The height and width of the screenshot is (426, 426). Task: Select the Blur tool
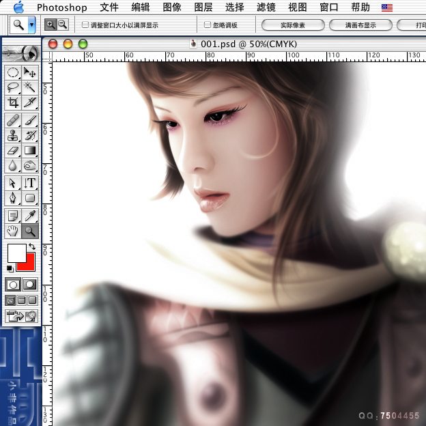tap(13, 165)
